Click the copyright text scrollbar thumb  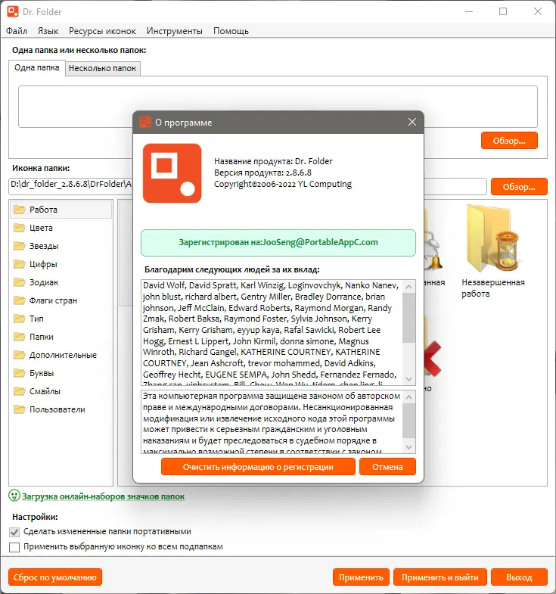click(408, 421)
